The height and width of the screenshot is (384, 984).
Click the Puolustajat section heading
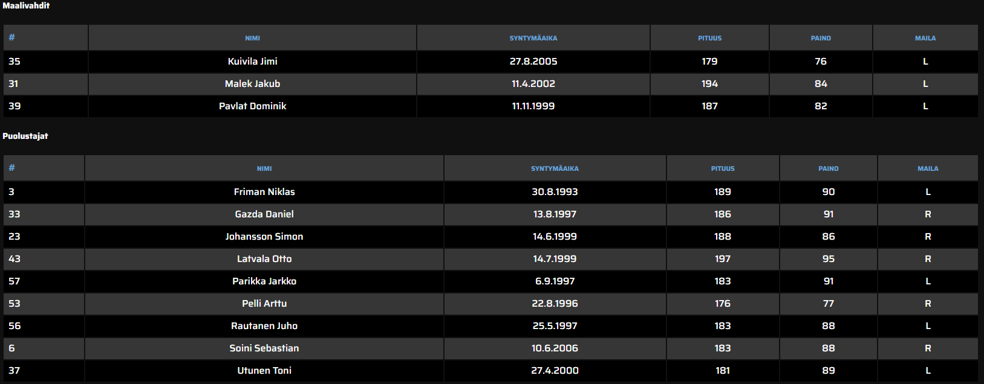tap(25, 136)
